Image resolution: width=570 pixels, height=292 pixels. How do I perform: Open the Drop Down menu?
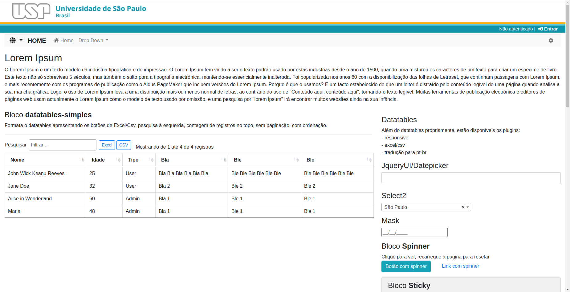(x=93, y=40)
